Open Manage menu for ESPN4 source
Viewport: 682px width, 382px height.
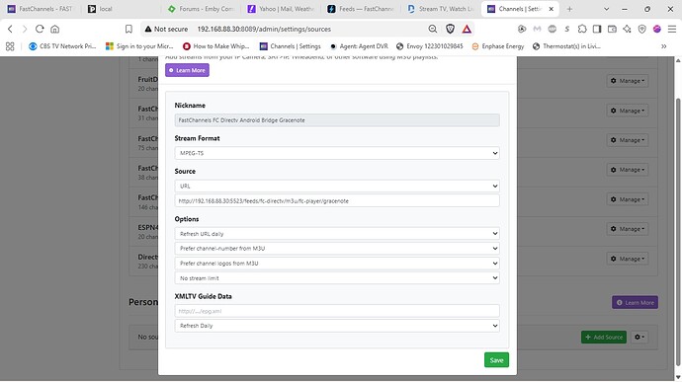tap(628, 229)
